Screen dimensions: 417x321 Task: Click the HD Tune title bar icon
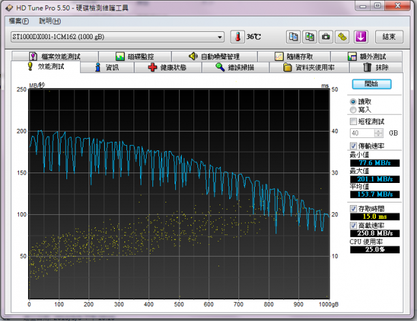[9, 8]
